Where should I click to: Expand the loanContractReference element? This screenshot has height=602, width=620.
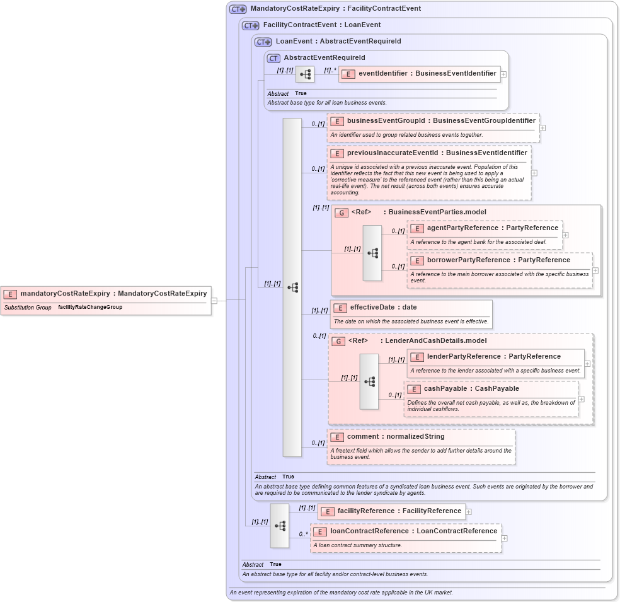(x=504, y=537)
